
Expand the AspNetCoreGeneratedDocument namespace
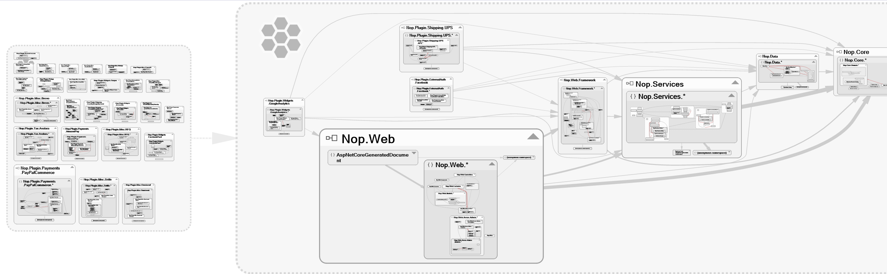tap(414, 153)
